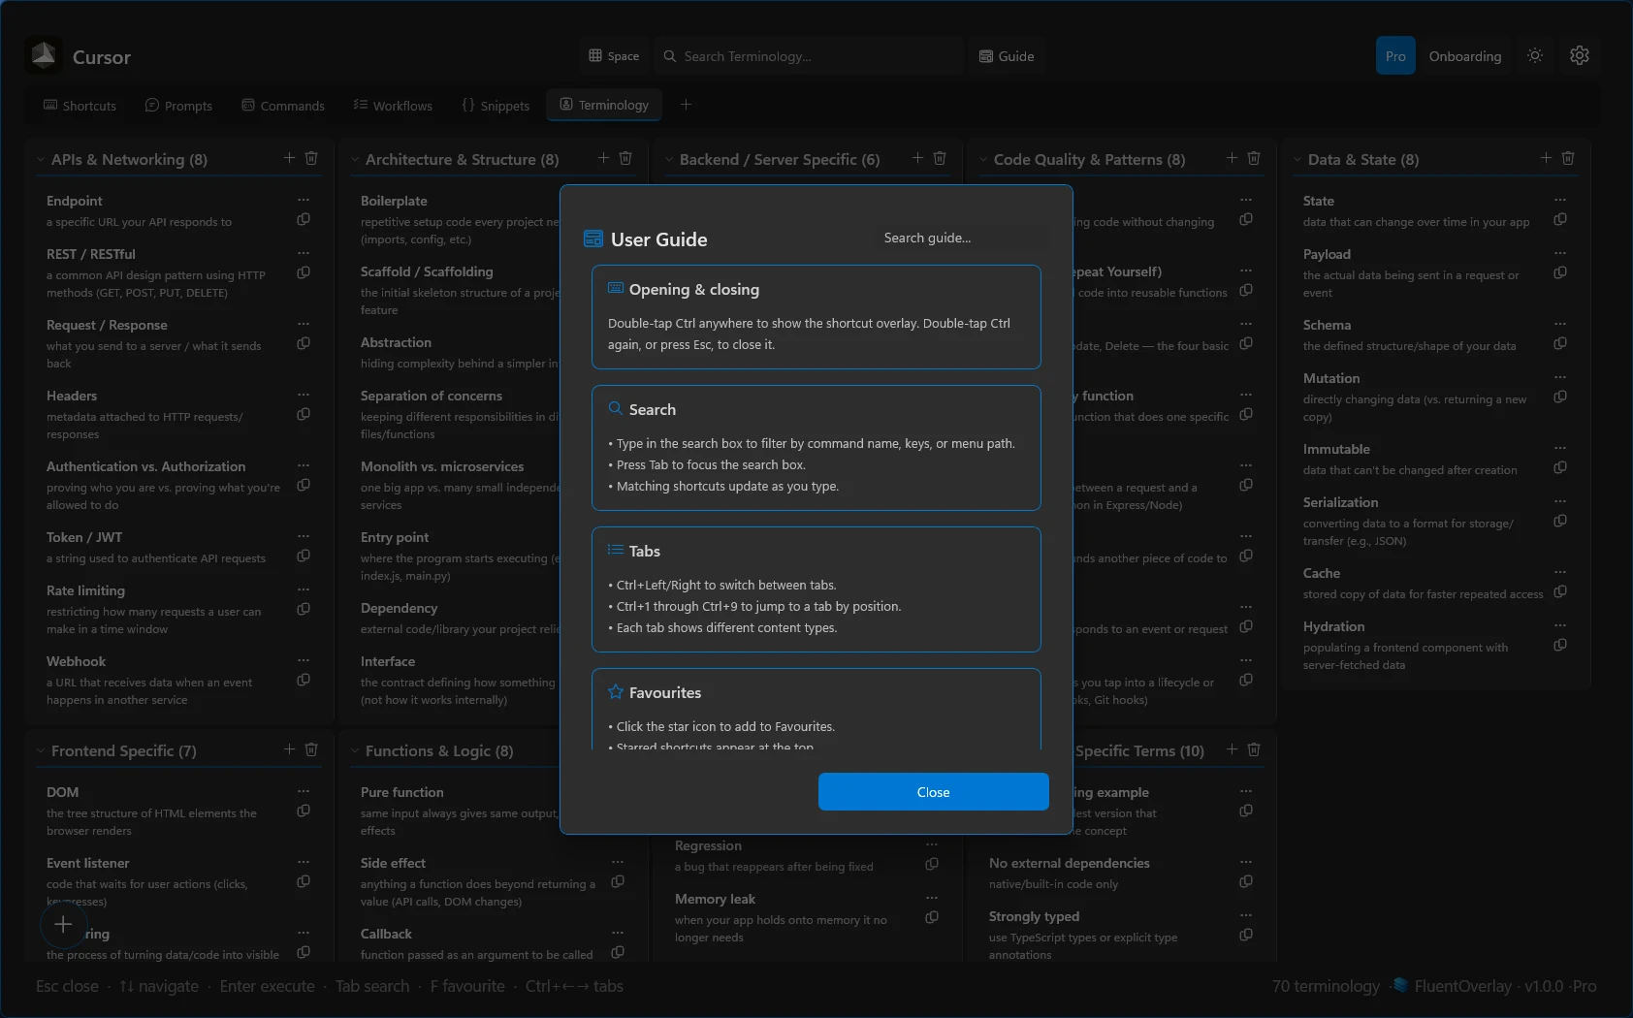This screenshot has width=1633, height=1018.
Task: Open the Memory leak card overflow menu
Action: click(932, 897)
